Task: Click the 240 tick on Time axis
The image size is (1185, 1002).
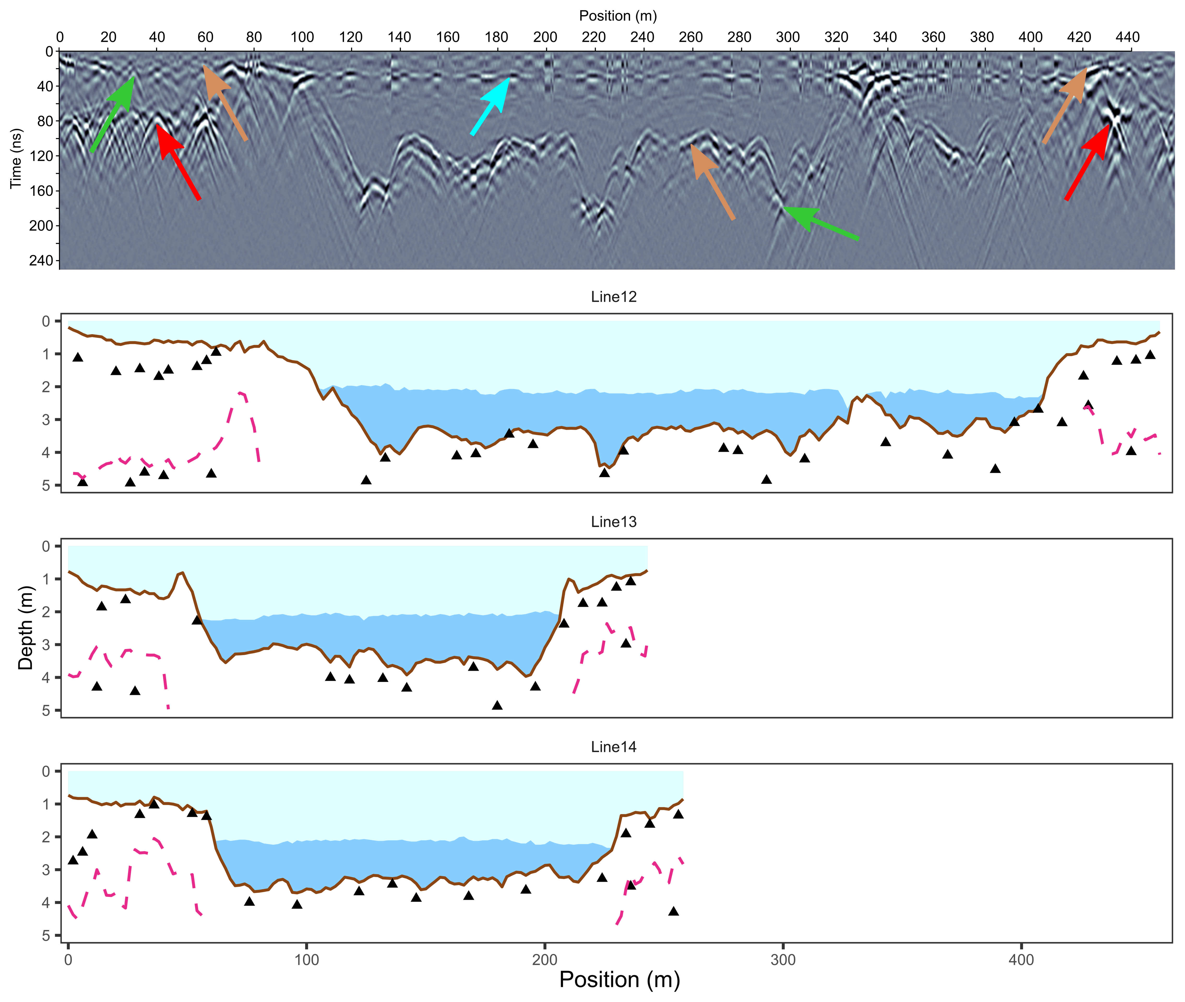Action: click(x=41, y=261)
